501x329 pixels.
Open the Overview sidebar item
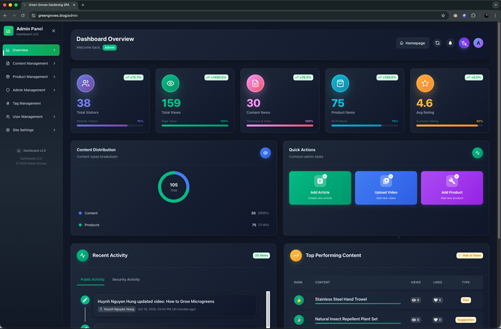[31, 50]
